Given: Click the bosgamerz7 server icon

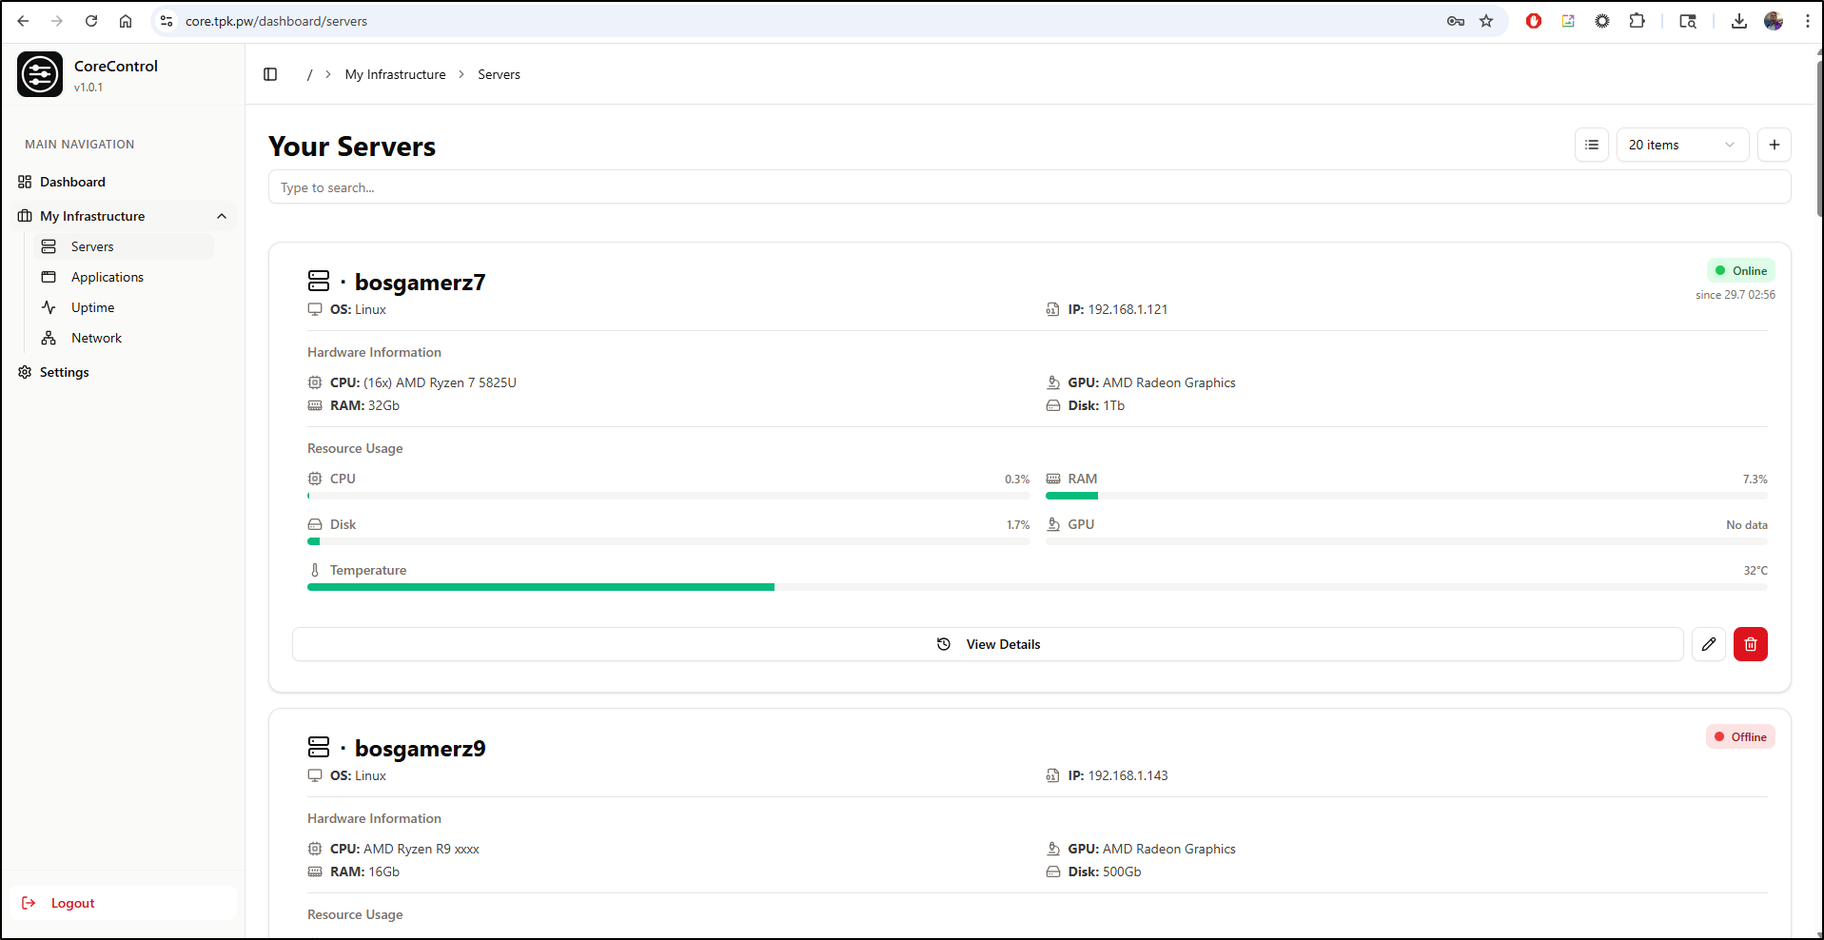Looking at the screenshot, I should coord(319,281).
